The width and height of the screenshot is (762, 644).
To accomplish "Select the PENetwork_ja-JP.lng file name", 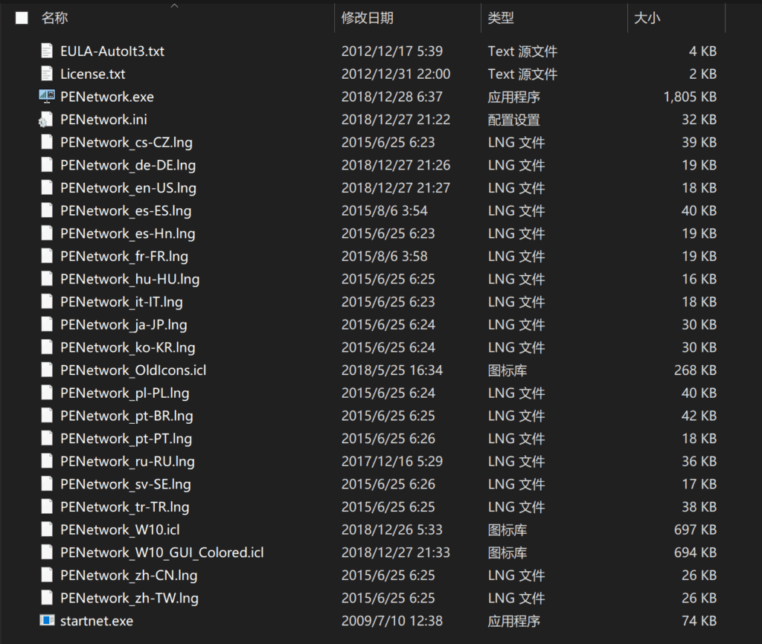I will [x=124, y=325].
